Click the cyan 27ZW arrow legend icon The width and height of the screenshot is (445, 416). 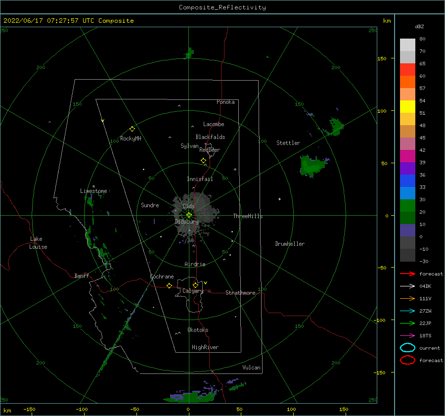pos(407,311)
